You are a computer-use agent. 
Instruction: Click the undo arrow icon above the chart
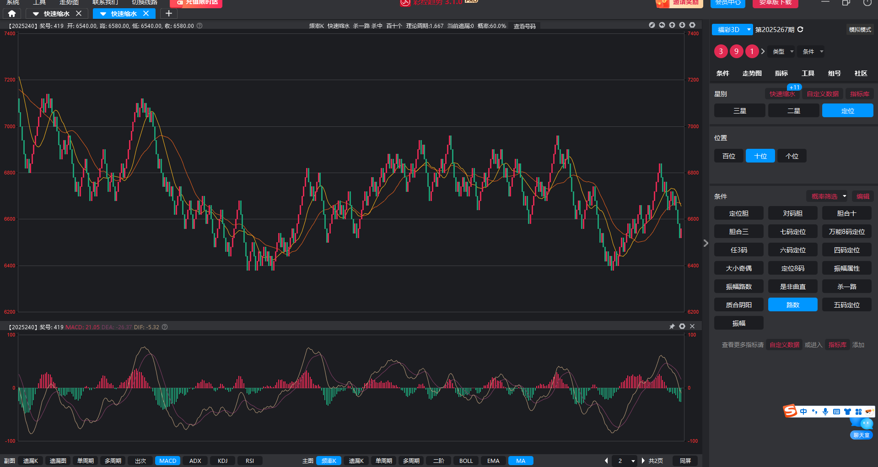click(662, 25)
